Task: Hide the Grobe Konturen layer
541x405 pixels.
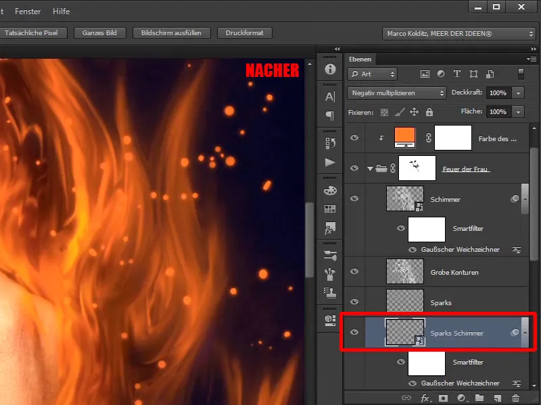Action: 354,271
